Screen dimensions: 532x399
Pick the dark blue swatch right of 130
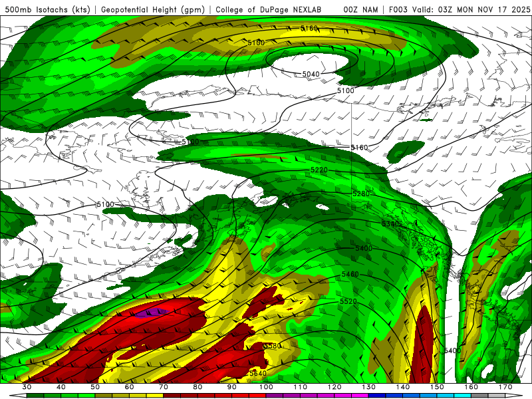coord(377,396)
